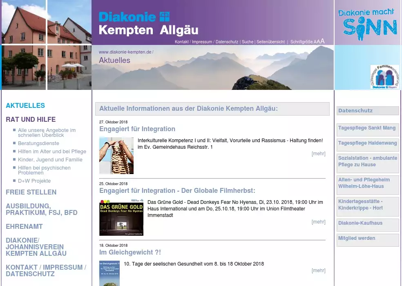Open Kinder, Jugend und Familie submenu
Image resolution: width=402 pixels, height=286 pixels.
click(x=50, y=160)
